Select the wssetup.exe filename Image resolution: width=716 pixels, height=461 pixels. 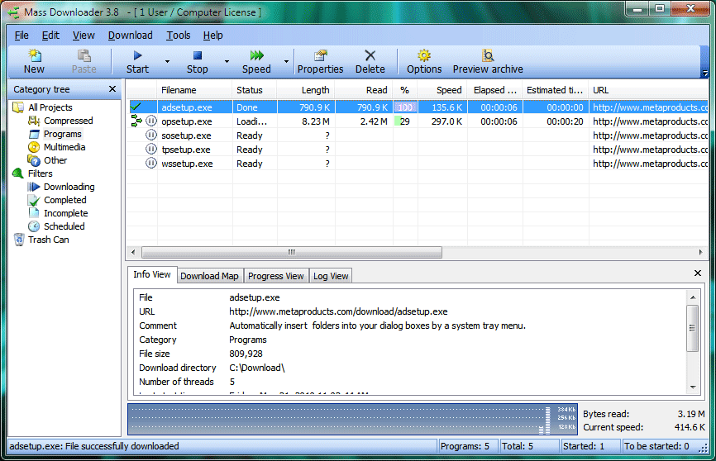click(187, 164)
